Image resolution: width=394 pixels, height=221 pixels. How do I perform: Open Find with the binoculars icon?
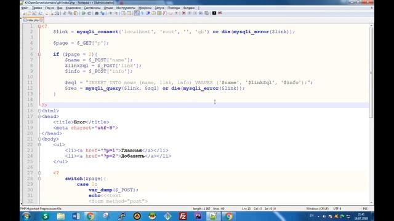pyautogui.click(x=97, y=13)
